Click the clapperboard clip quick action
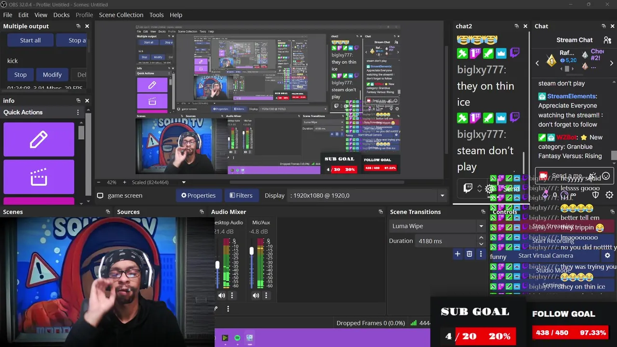617x347 pixels. [39, 177]
